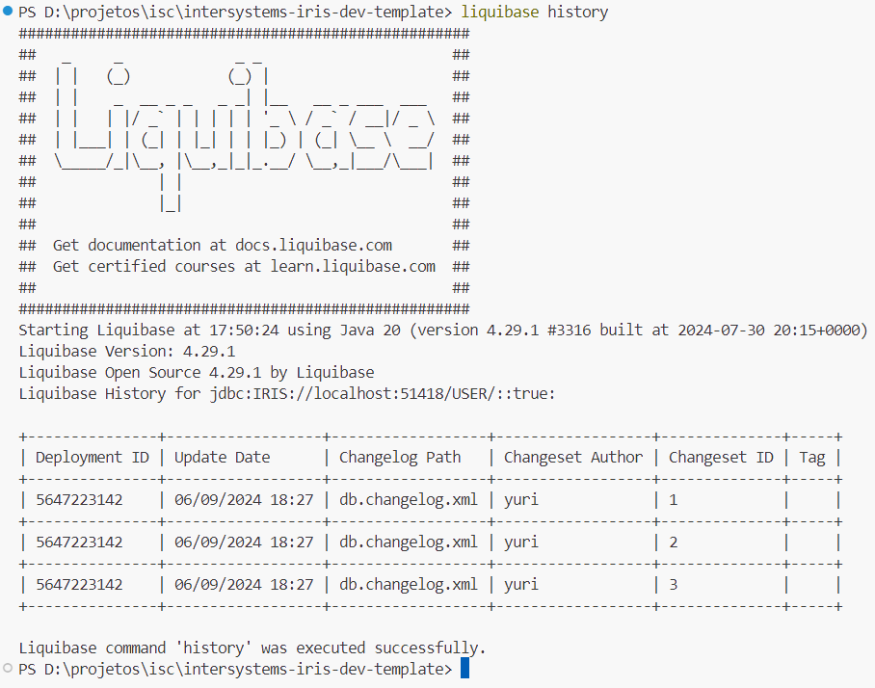Click update date in changeset 2 row
The height and width of the screenshot is (688, 875).
244,542
